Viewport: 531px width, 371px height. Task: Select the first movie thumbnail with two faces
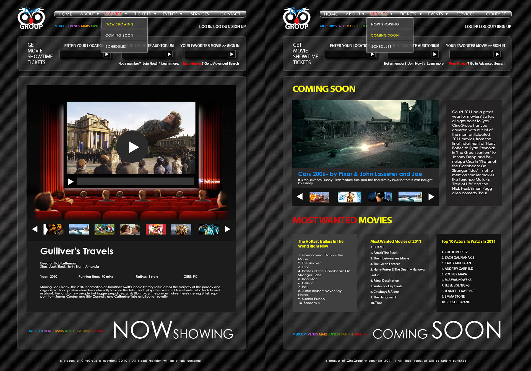click(x=54, y=229)
